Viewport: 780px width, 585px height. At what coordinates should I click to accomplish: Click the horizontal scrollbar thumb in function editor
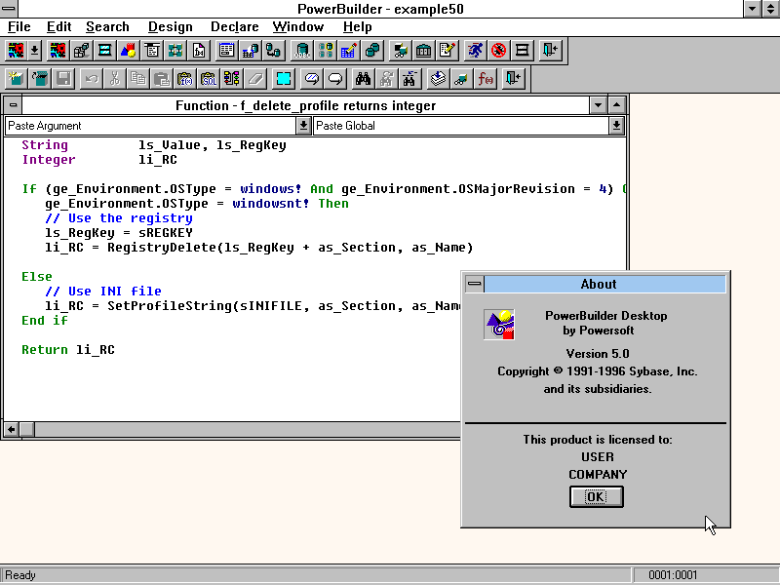(x=27, y=429)
